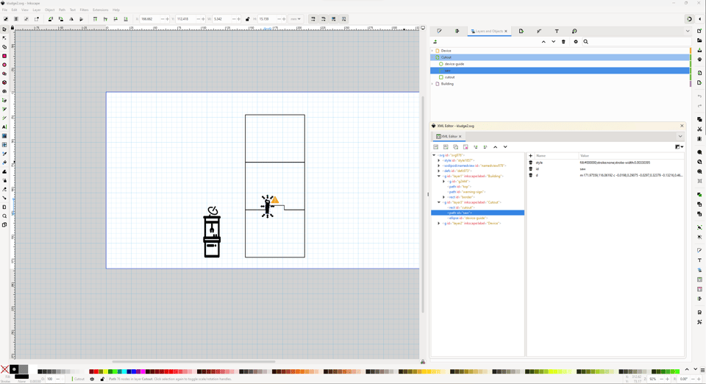This screenshot has width=706, height=384.
Task: Open the search icon in Layers and Objects panel
Action: click(x=585, y=42)
